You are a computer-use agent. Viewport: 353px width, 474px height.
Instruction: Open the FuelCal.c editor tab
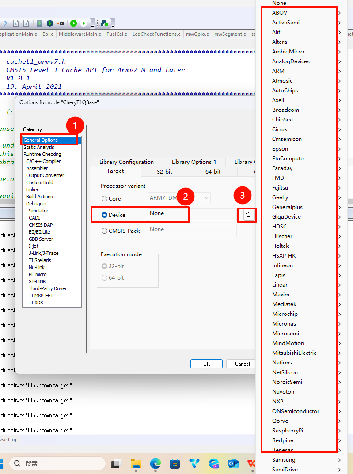click(117, 34)
